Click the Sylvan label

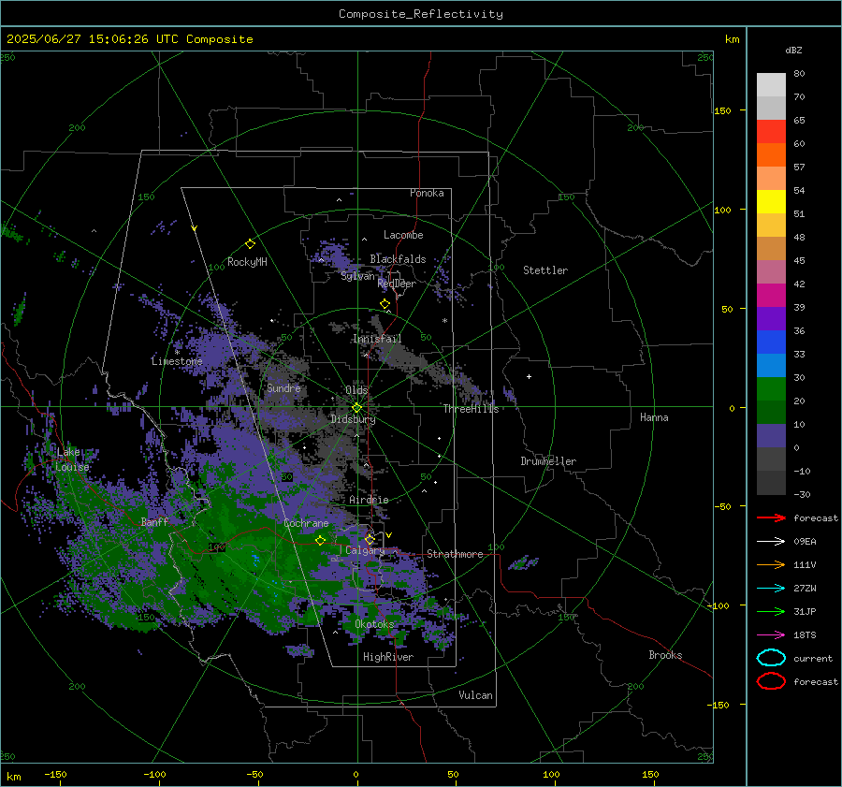click(x=357, y=276)
